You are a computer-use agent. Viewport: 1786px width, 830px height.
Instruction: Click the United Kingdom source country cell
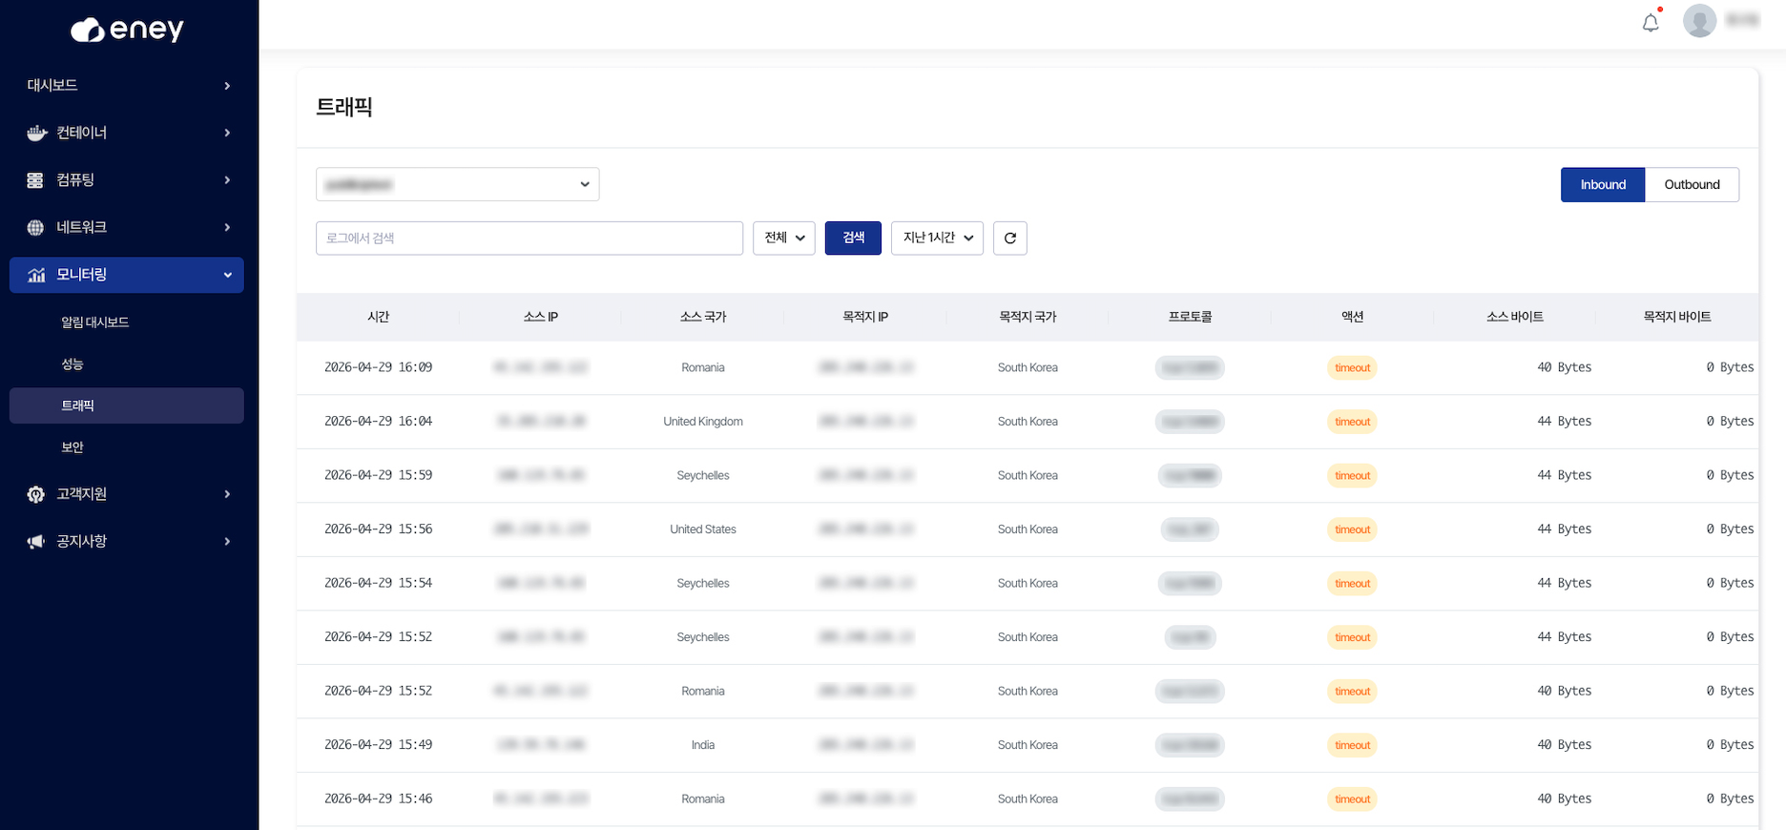(703, 422)
